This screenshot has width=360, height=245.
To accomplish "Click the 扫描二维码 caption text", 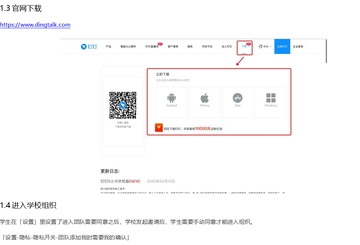I will [123, 122].
